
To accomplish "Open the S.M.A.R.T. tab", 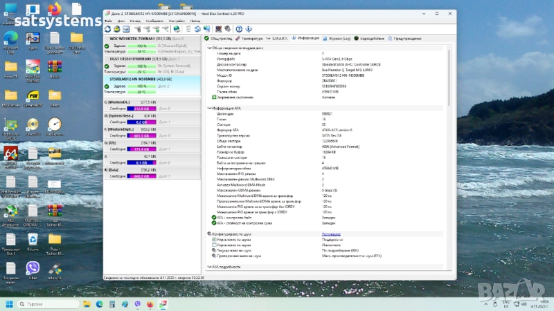I will [278, 39].
